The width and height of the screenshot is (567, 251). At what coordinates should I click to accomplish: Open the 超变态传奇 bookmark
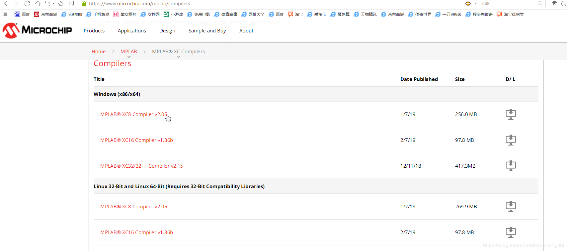click(x=479, y=14)
